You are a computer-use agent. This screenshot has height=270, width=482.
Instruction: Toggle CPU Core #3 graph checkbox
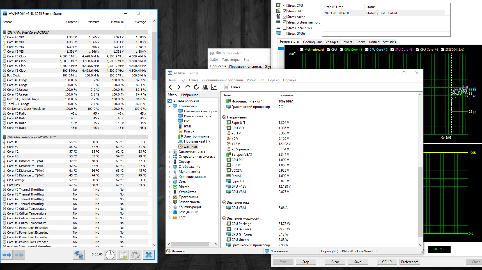[x=392, y=50]
